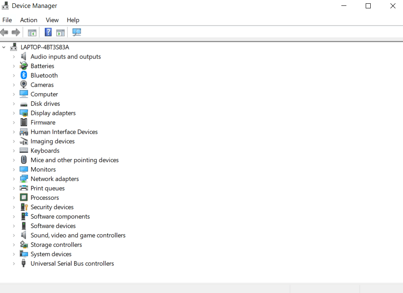Click the Network adapters icon
The image size is (403, 293).
[23, 178]
